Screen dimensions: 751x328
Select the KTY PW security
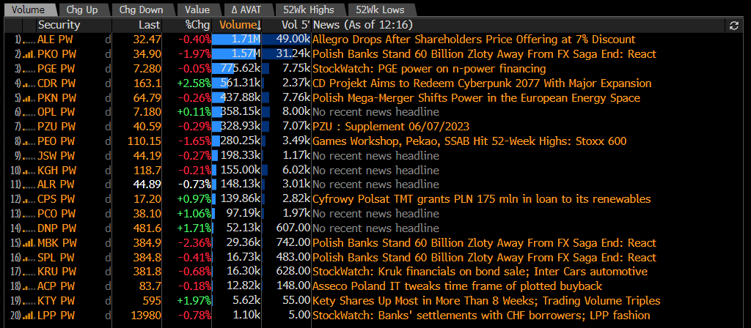coord(56,301)
